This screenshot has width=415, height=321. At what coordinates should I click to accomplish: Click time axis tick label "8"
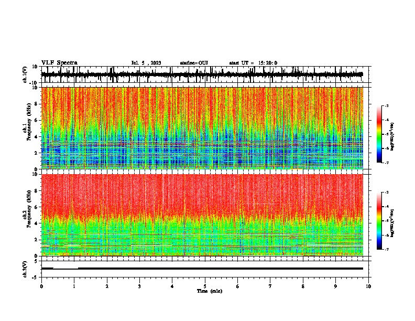pyautogui.click(x=303, y=286)
